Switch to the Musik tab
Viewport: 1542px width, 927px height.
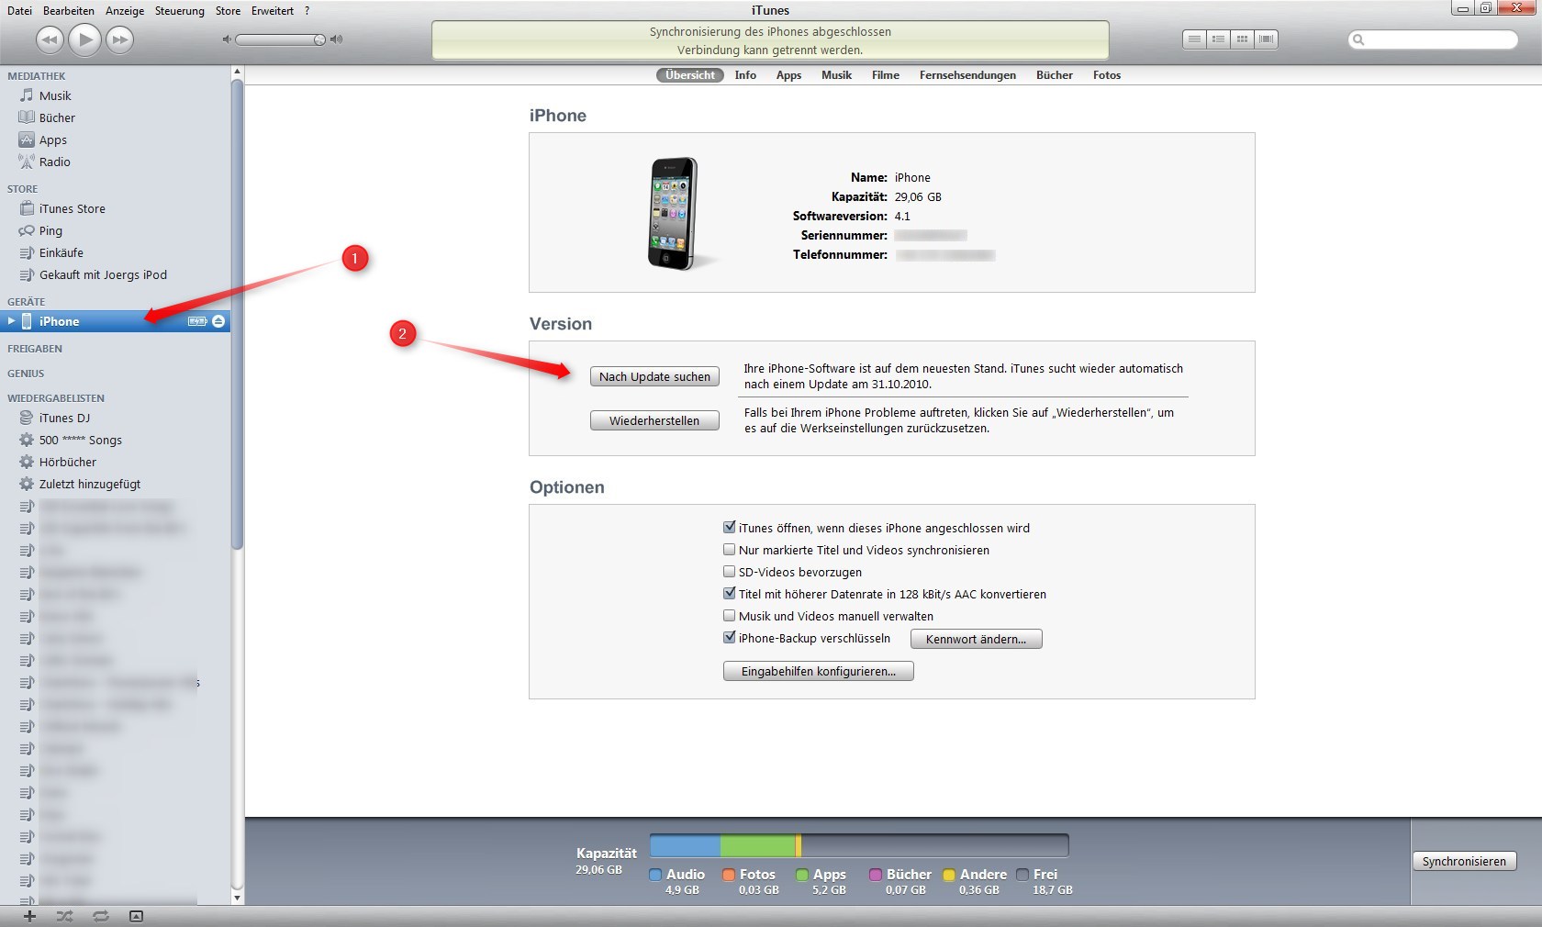836,75
